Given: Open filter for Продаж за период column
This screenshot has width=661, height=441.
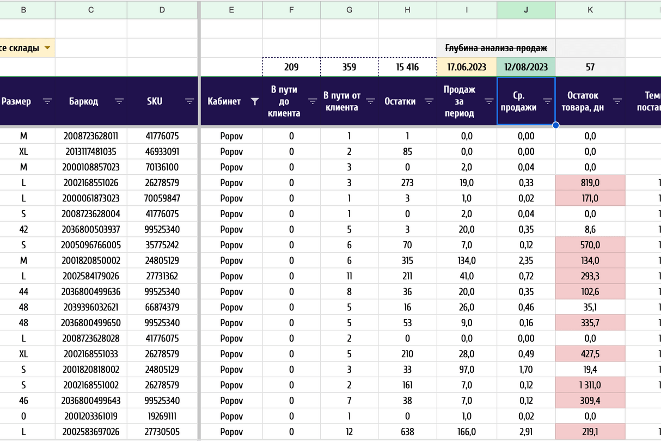Looking at the screenshot, I should (488, 101).
